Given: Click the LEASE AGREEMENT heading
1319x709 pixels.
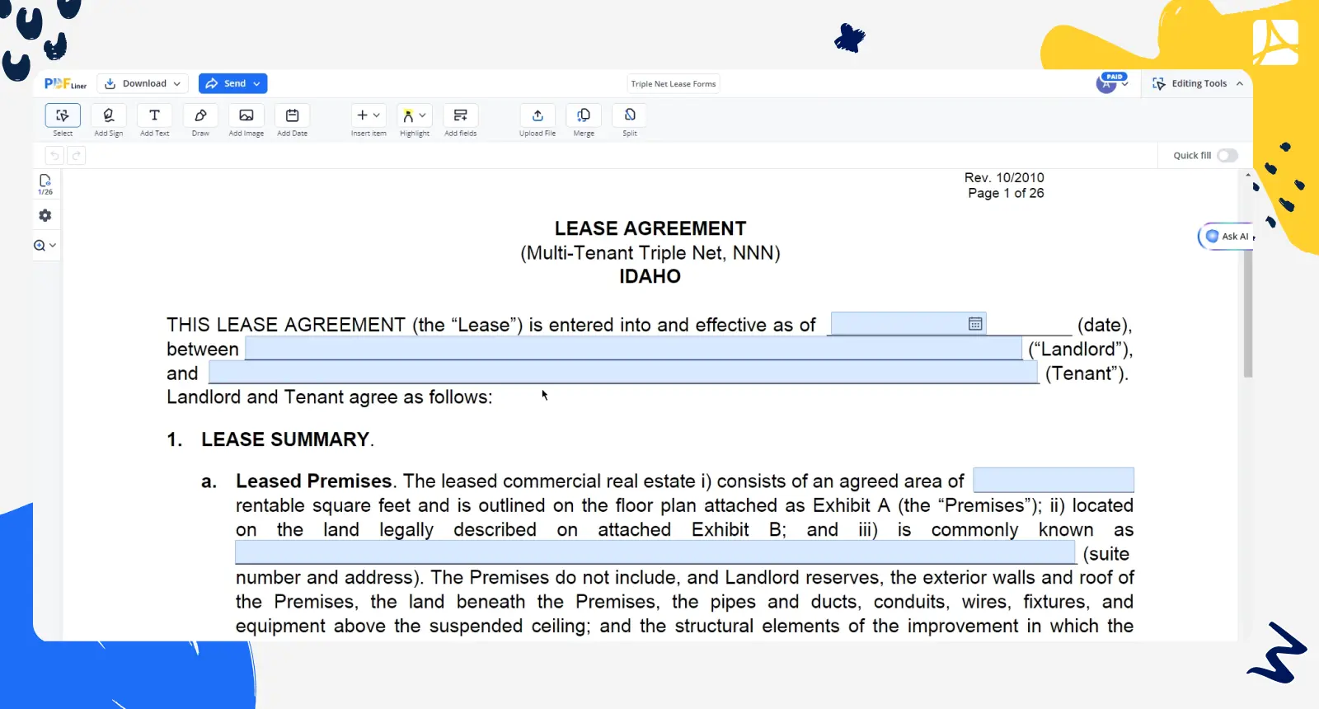Looking at the screenshot, I should click(x=650, y=228).
